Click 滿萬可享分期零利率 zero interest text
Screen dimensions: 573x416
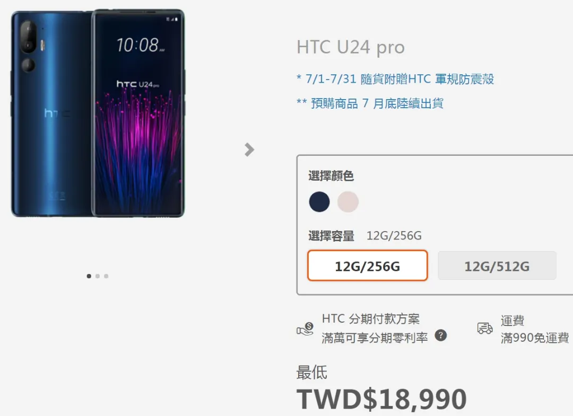tap(375, 338)
